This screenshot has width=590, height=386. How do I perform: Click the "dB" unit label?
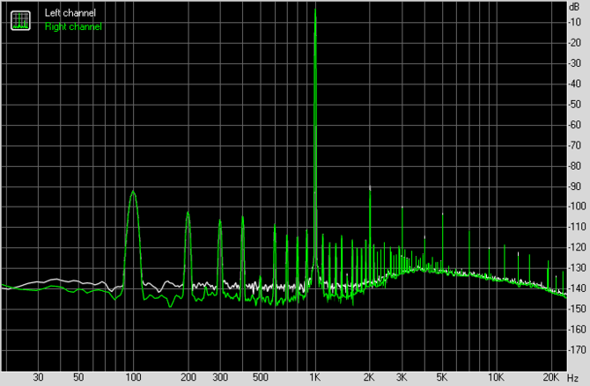[574, 7]
